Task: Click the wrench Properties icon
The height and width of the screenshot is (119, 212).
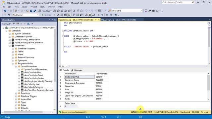Action: click(150, 11)
